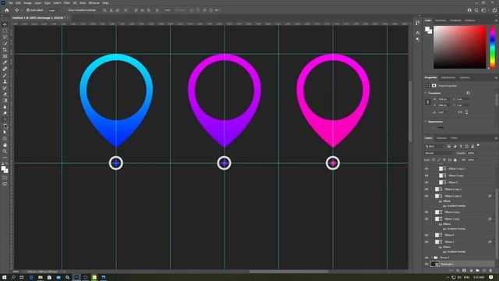Select the Eyedropper tool
The width and height of the screenshot is (499, 281).
click(5, 62)
